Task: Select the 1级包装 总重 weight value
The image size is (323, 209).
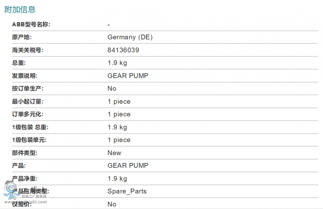Action: click(117, 127)
